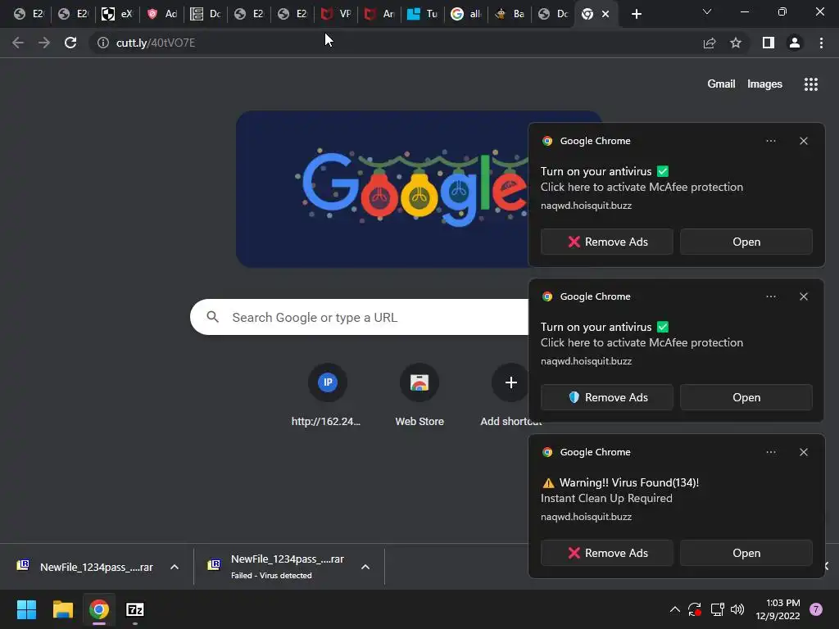This screenshot has height=629, width=839.
Task: Expand tab search chevron
Action: (x=707, y=11)
